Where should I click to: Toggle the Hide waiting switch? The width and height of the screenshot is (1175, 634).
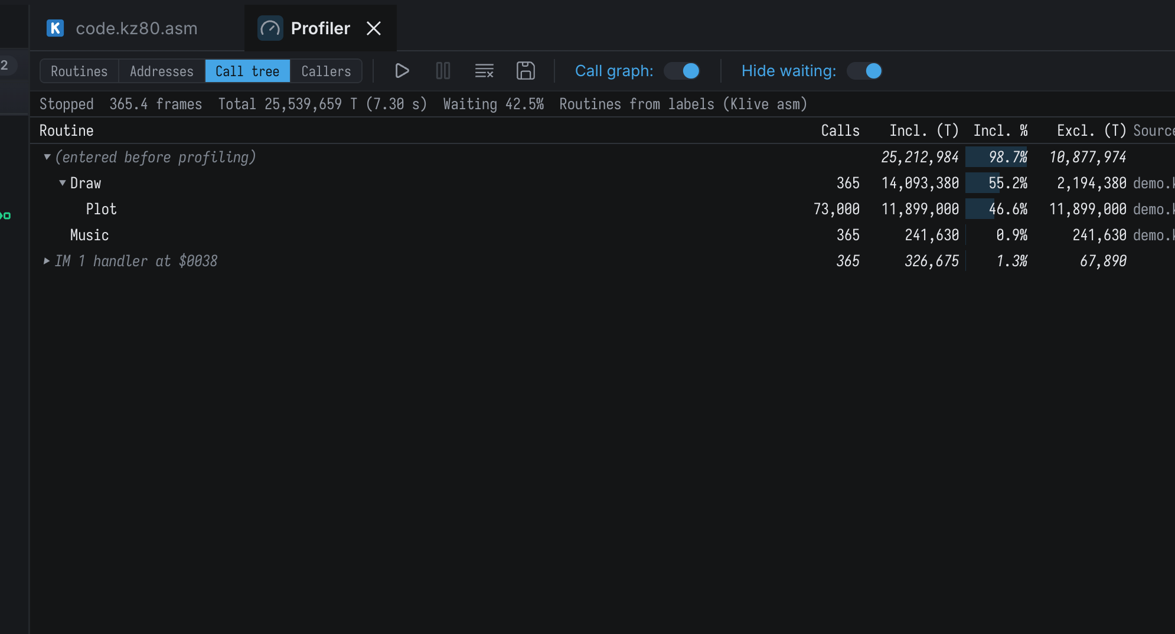[x=864, y=71]
